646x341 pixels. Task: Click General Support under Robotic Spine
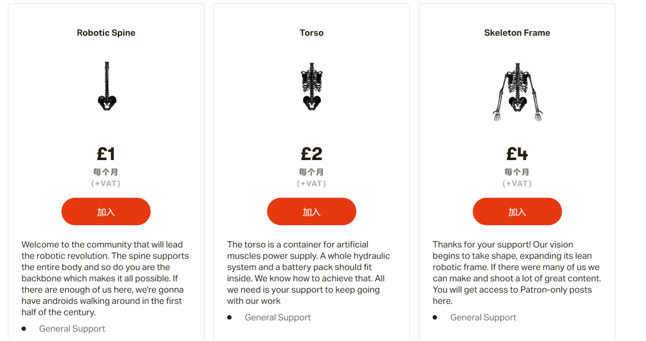click(72, 328)
